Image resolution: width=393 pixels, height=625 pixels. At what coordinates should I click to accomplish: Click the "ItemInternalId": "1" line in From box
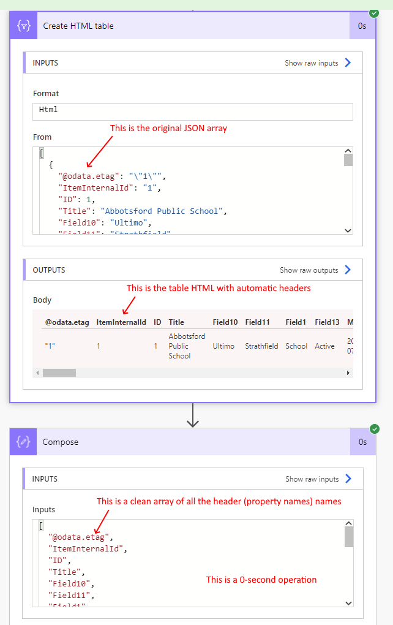point(110,187)
